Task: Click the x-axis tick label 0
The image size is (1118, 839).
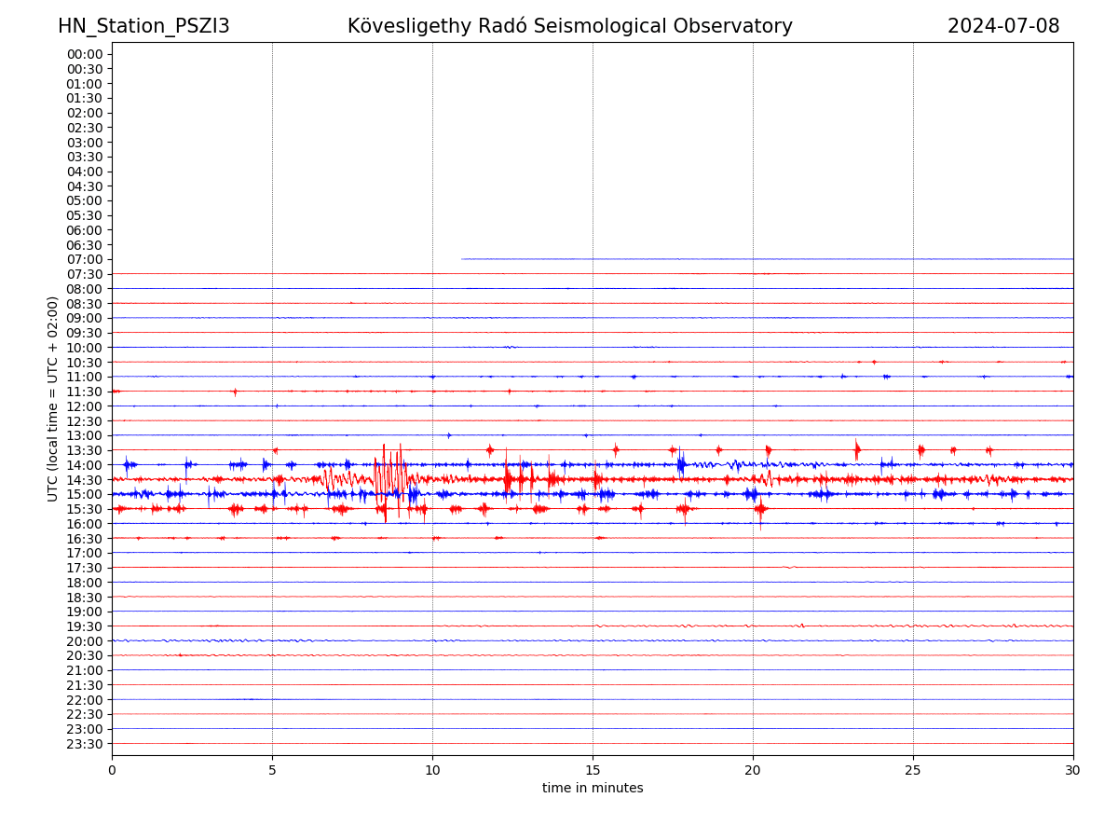Action: [112, 770]
